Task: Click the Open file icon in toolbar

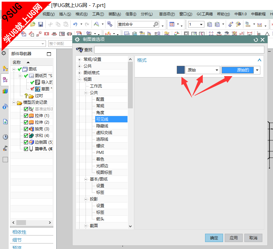Action: pyautogui.click(x=33, y=24)
